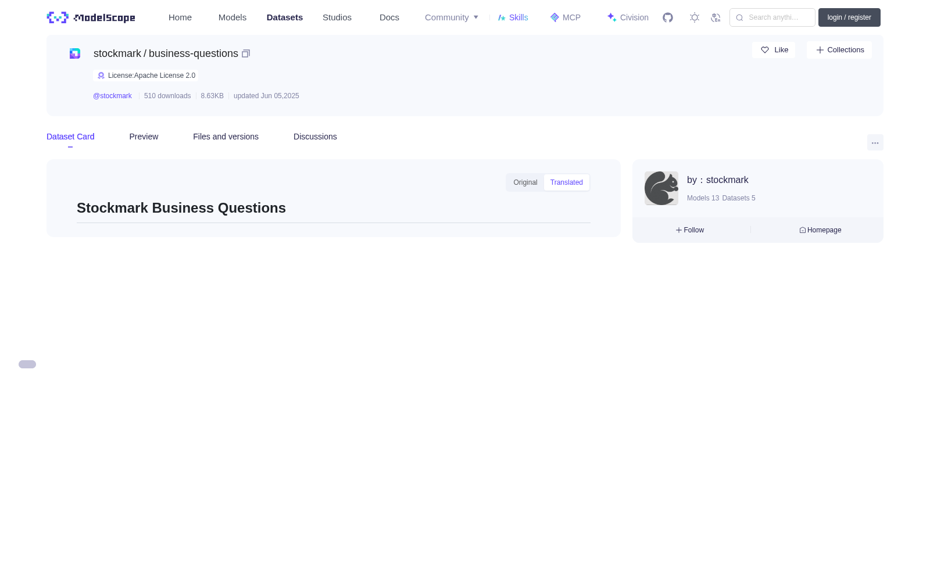Click the search magnifier icon
This screenshot has height=581, width=930.
coord(739,17)
